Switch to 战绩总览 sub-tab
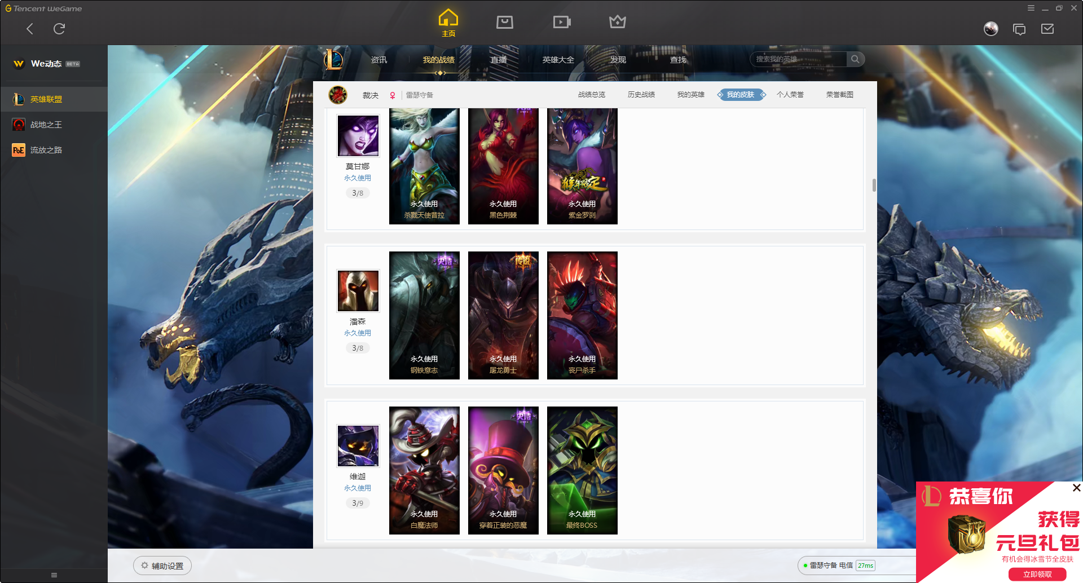Viewport: 1083px width, 583px height. (x=592, y=95)
